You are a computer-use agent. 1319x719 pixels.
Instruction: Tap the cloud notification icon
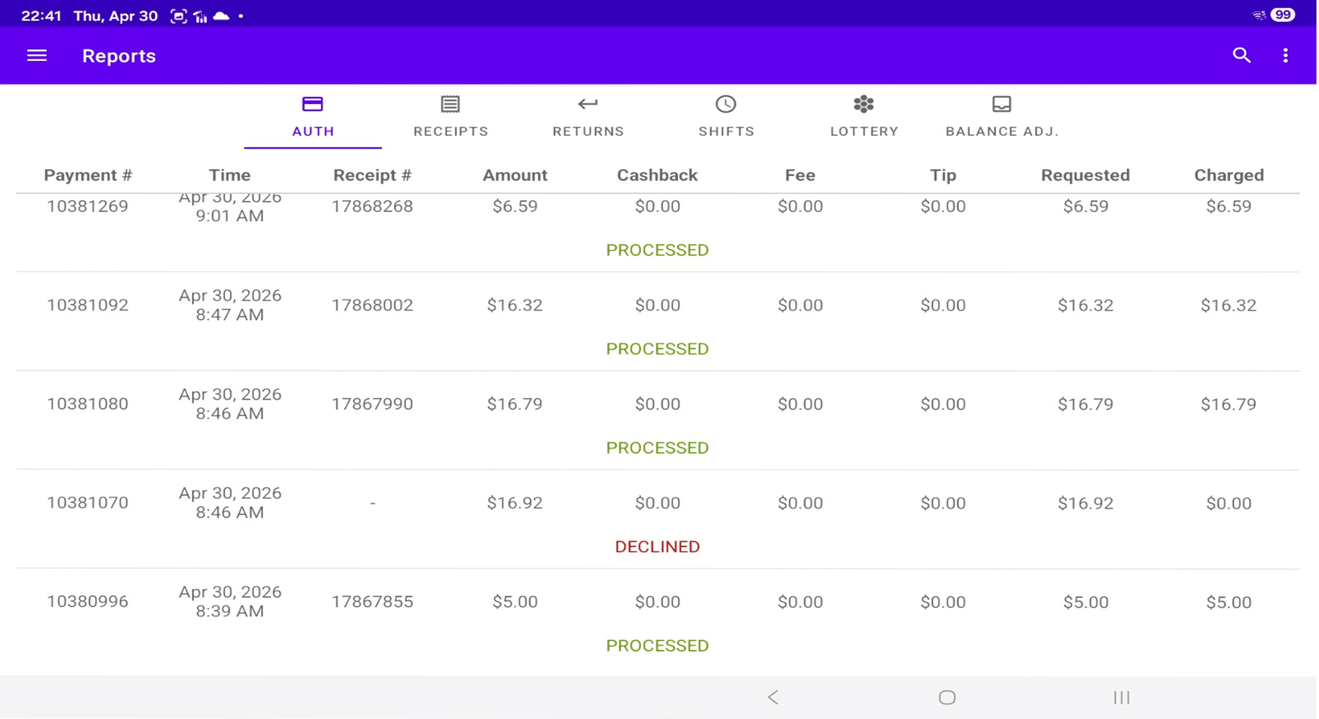tap(221, 16)
